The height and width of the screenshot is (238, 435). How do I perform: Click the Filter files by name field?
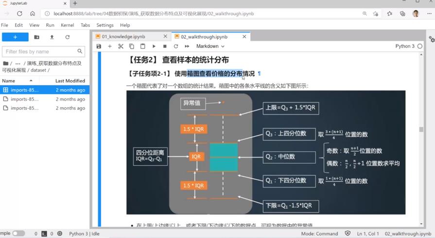[40, 51]
